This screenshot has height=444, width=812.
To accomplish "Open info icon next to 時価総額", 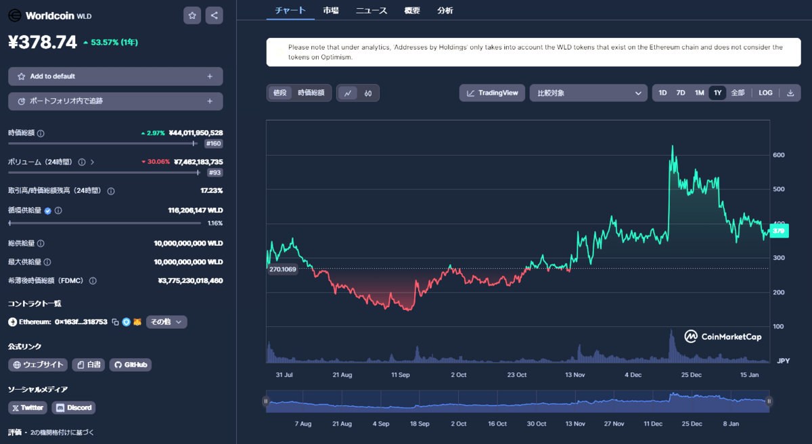I will click(41, 133).
